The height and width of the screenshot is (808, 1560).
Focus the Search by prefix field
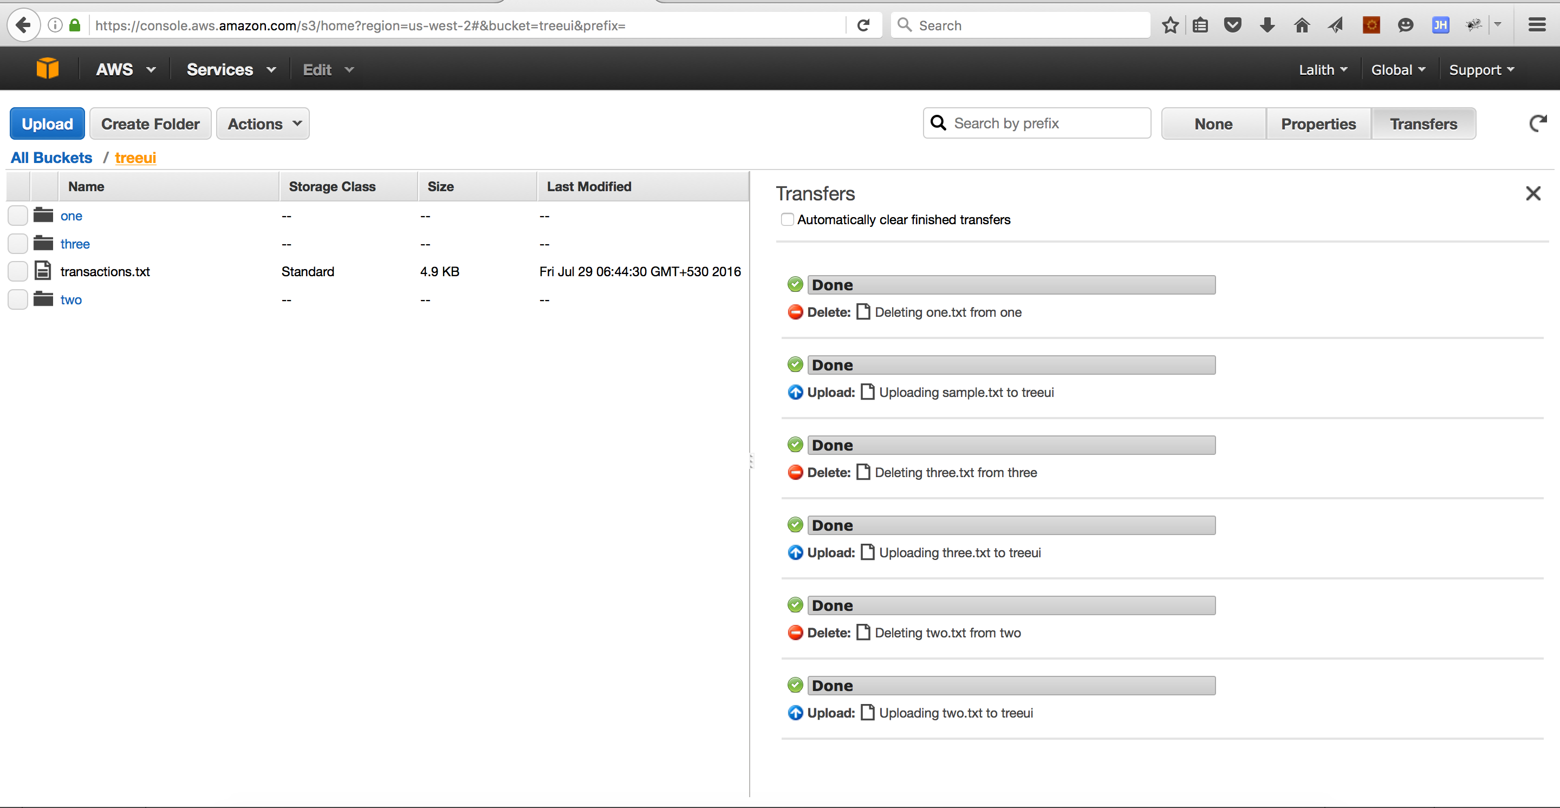pyautogui.click(x=1037, y=123)
